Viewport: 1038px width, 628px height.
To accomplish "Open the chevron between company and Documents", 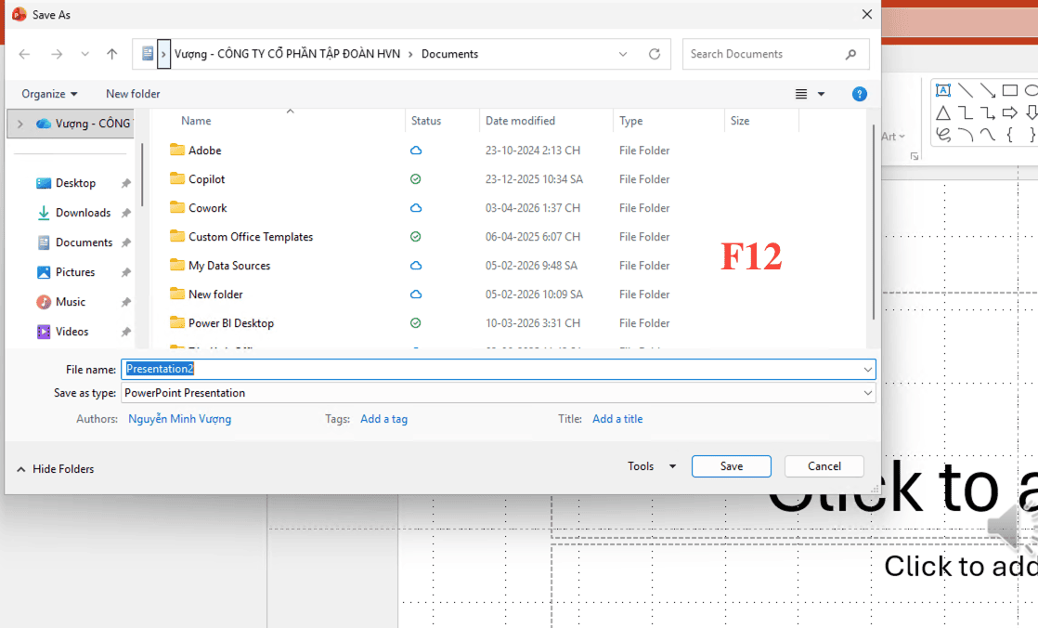I will tap(410, 54).
